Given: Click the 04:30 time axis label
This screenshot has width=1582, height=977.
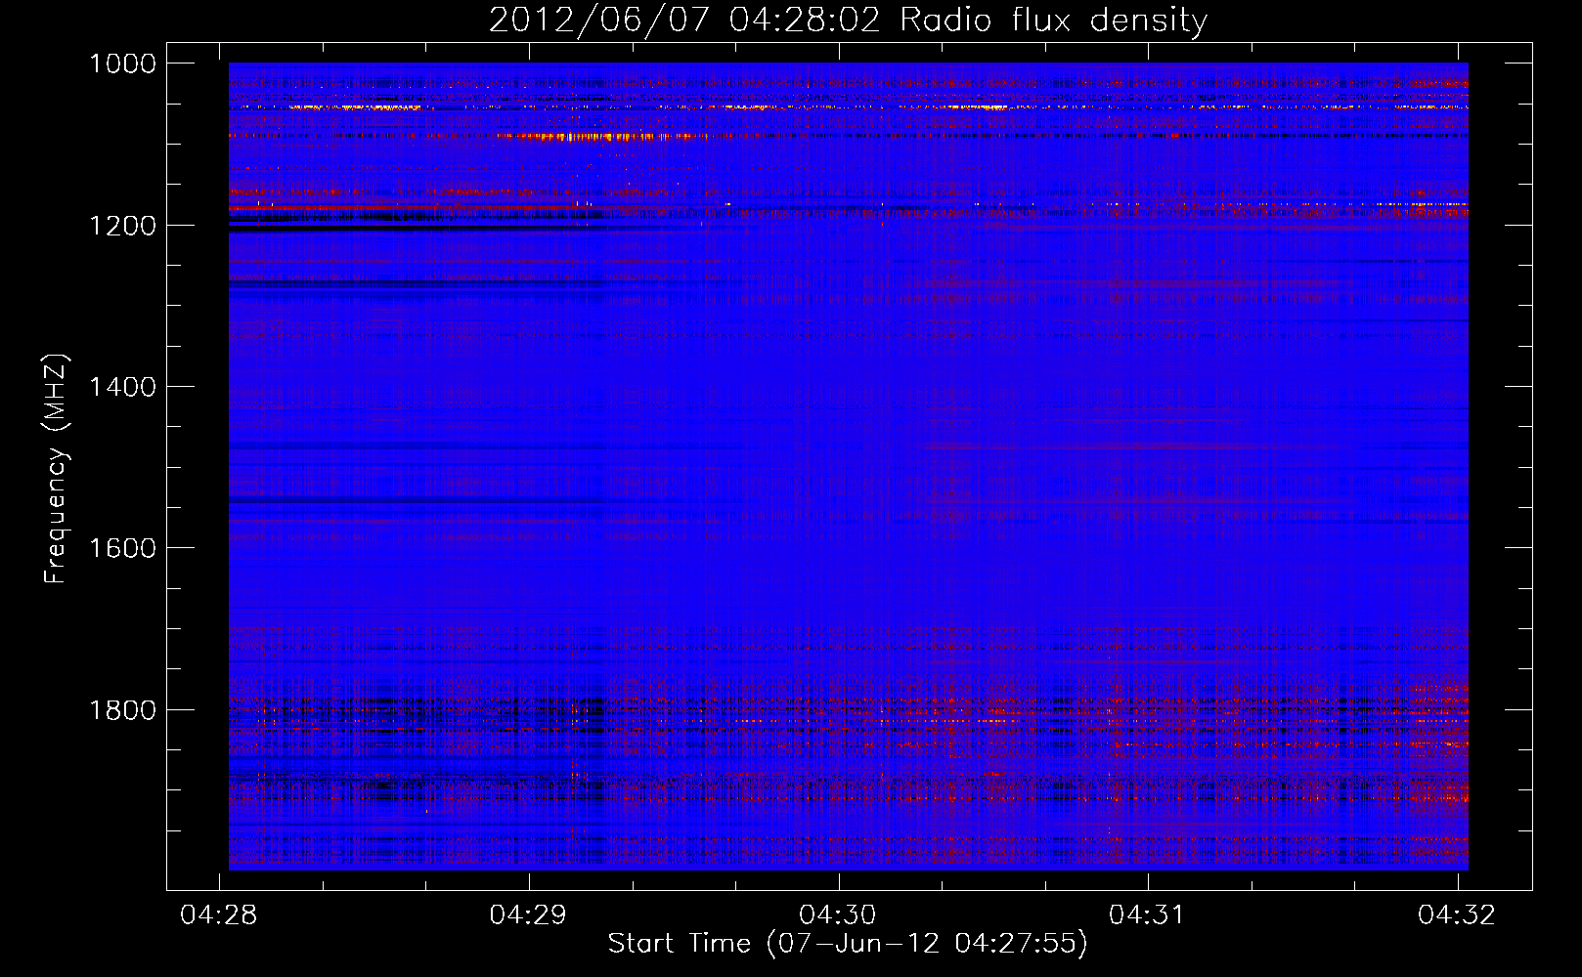Looking at the screenshot, I should tap(838, 914).
